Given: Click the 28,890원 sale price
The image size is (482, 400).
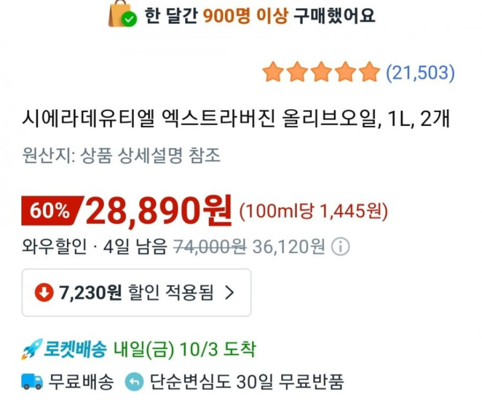Looking at the screenshot, I should 159,211.
